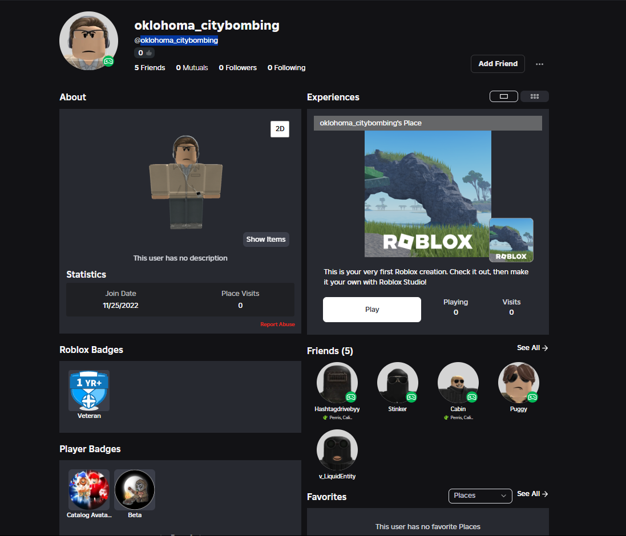The width and height of the screenshot is (626, 536).
Task: Click the place description text
Action: pos(426,277)
